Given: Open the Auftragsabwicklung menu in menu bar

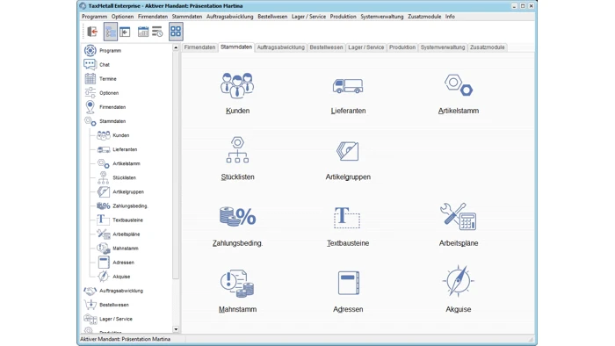Looking at the screenshot, I should 230,17.
